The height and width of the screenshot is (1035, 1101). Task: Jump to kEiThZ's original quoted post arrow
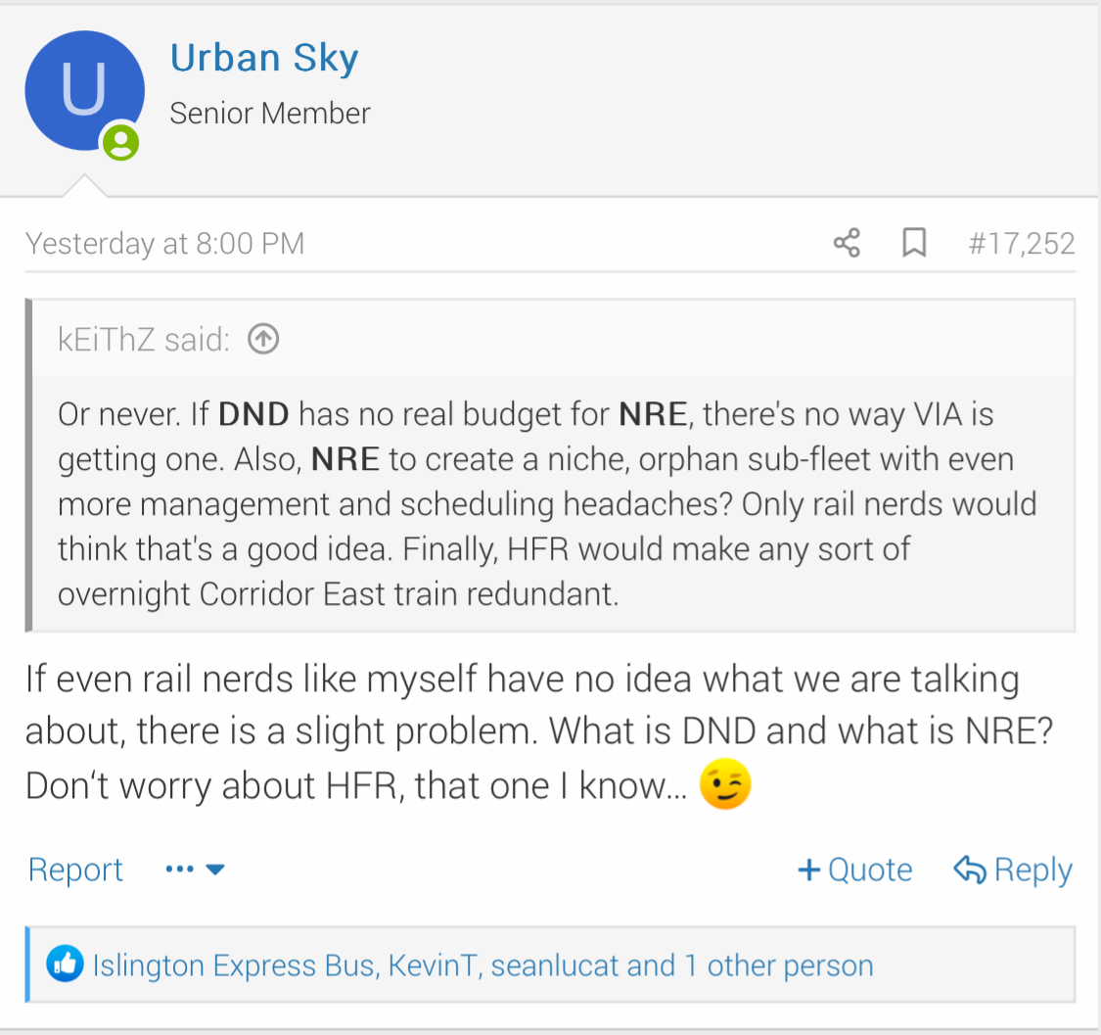click(263, 340)
